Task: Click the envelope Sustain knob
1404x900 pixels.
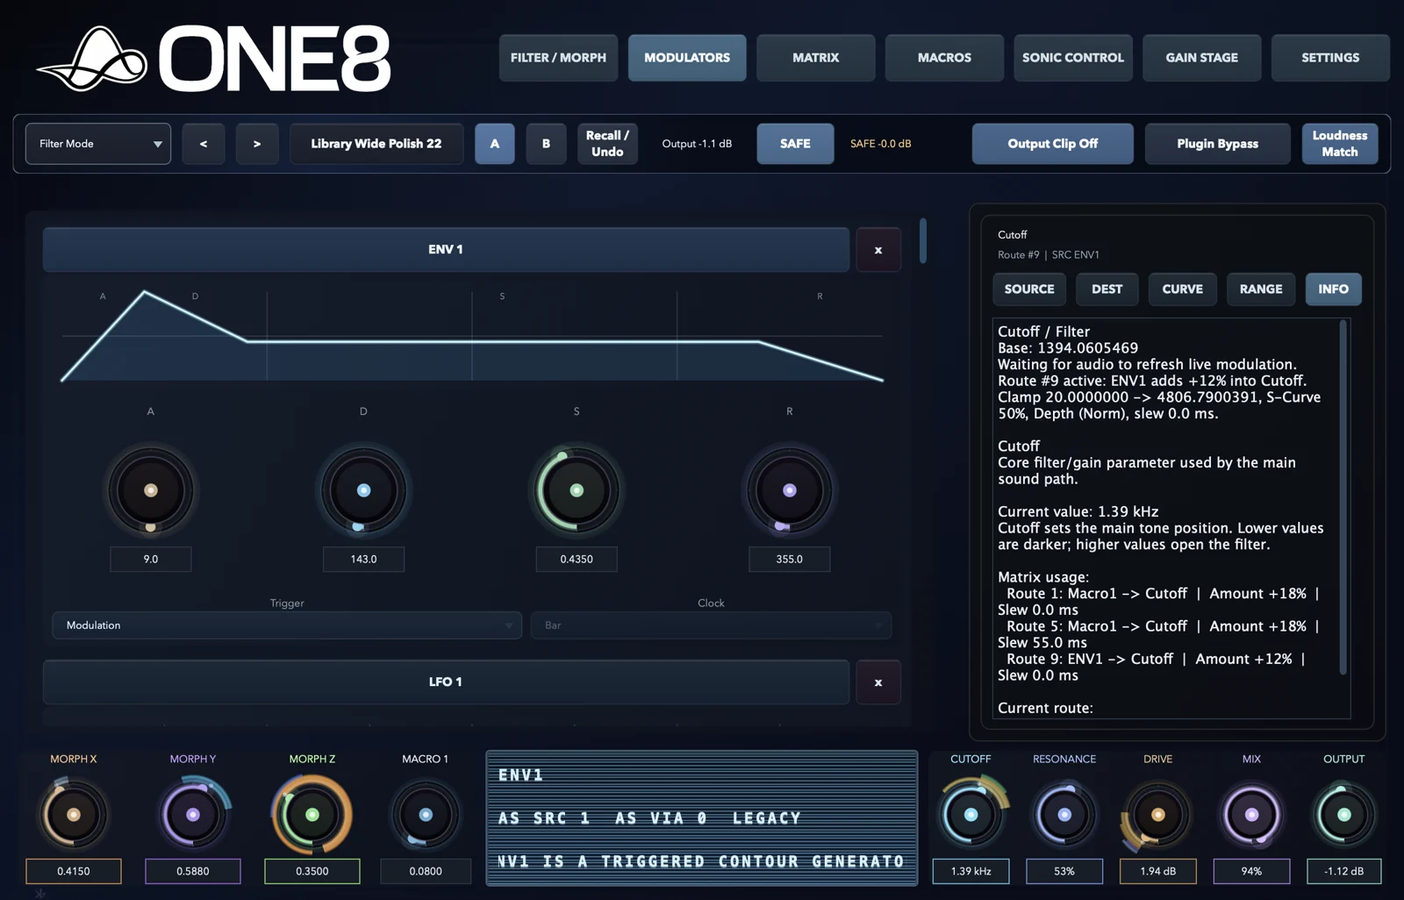Action: 577,490
